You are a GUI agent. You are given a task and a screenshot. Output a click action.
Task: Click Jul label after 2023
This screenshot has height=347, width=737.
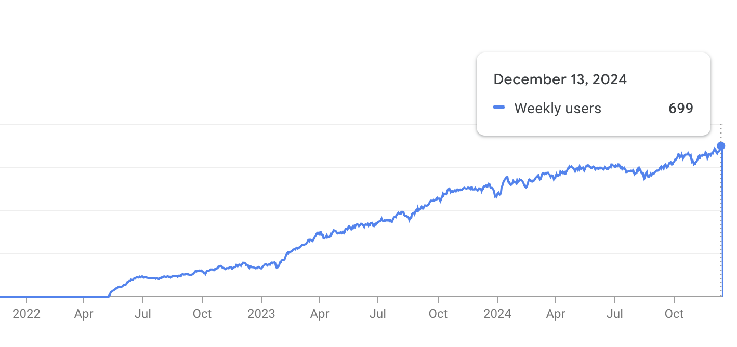[x=378, y=314]
